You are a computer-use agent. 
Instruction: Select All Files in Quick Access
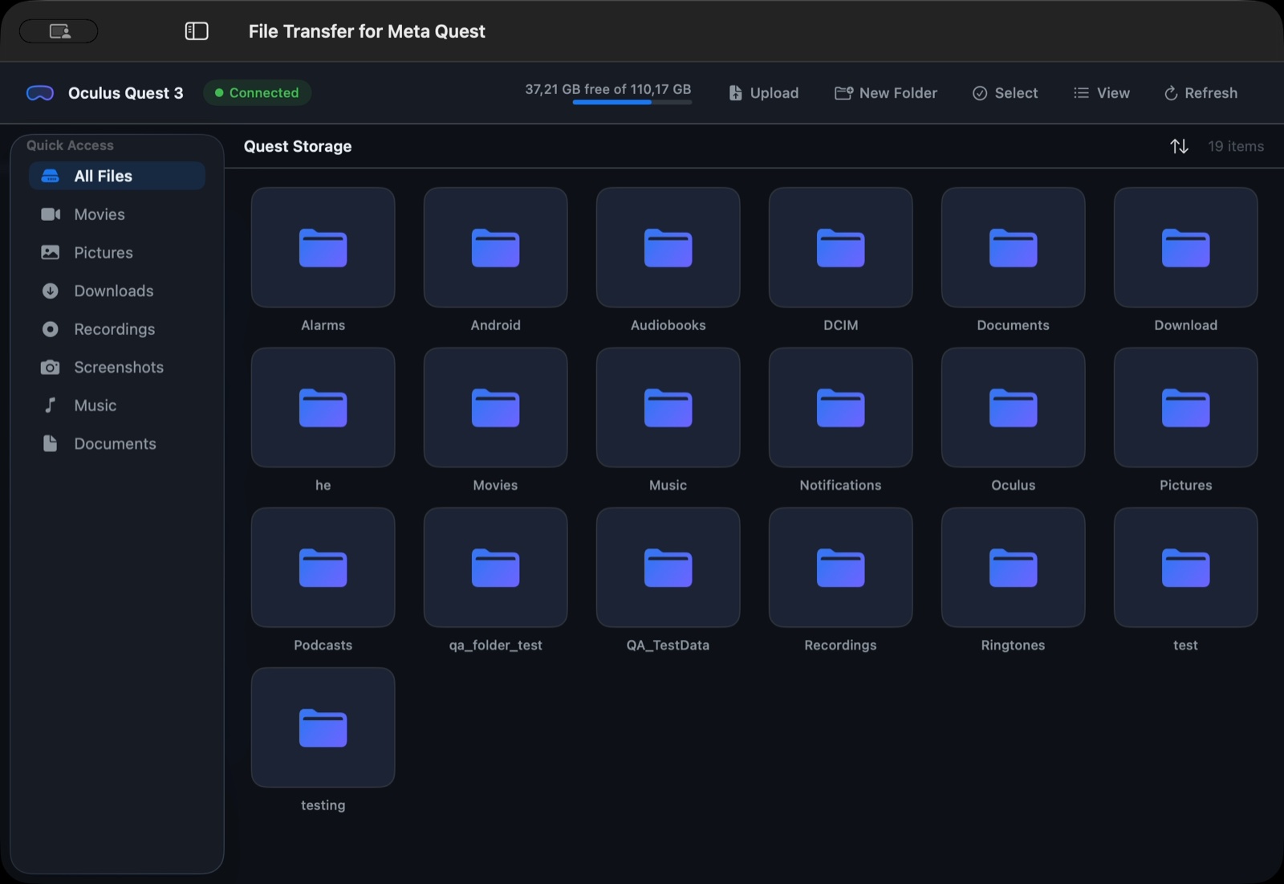pyautogui.click(x=117, y=176)
